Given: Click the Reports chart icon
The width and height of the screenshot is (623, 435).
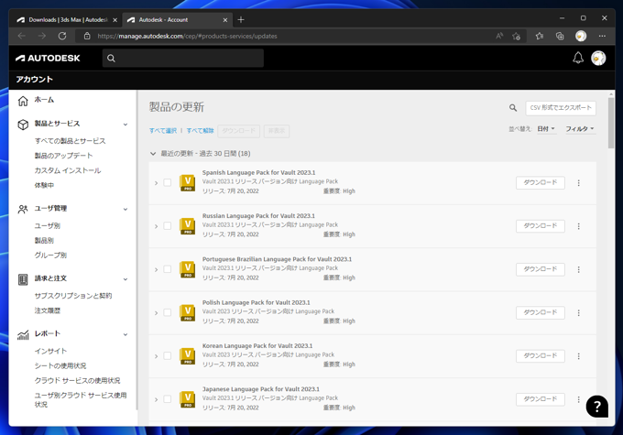Looking at the screenshot, I should (23, 335).
